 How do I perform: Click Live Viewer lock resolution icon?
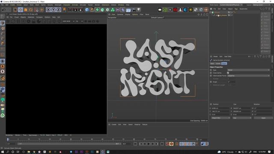[33, 21]
